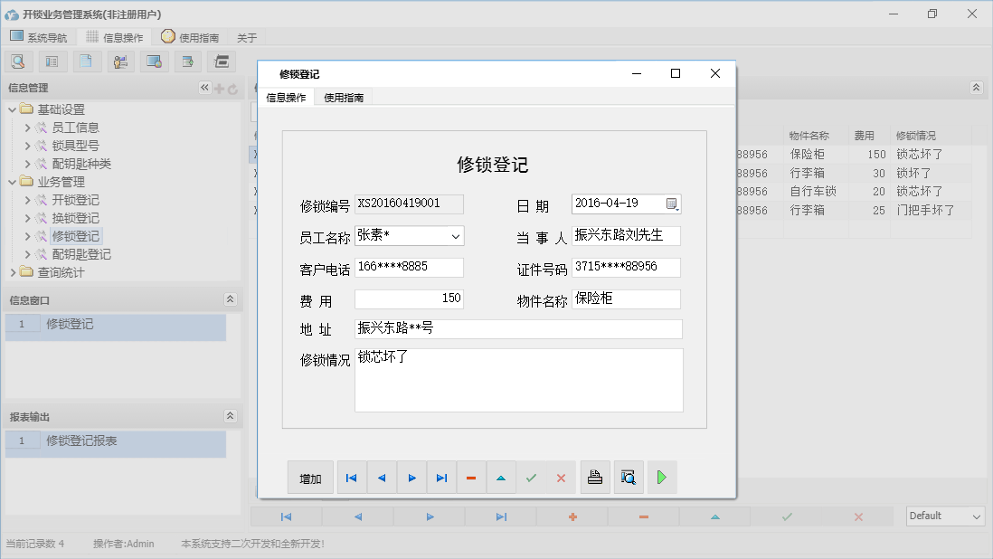Click the new document icon in the toolbar
Screen dimensions: 993x559
click(x=86, y=61)
